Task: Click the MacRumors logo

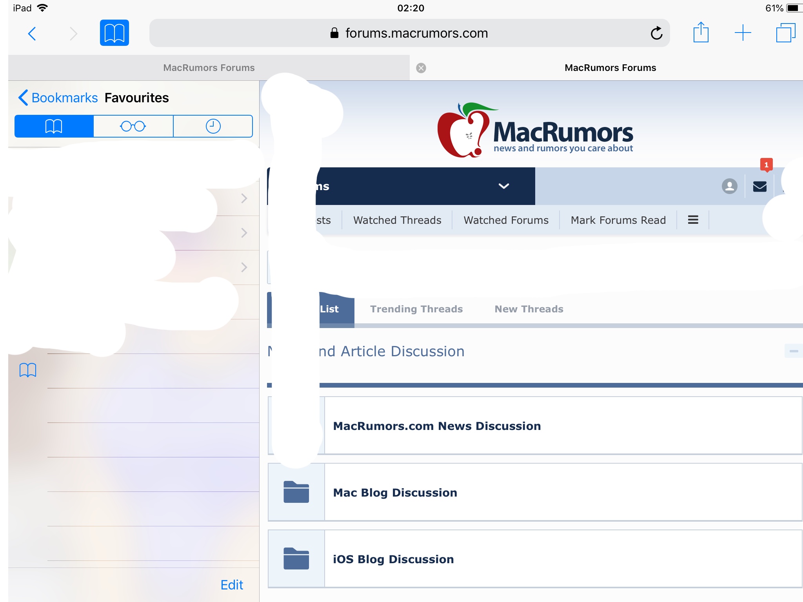Action: click(x=535, y=130)
